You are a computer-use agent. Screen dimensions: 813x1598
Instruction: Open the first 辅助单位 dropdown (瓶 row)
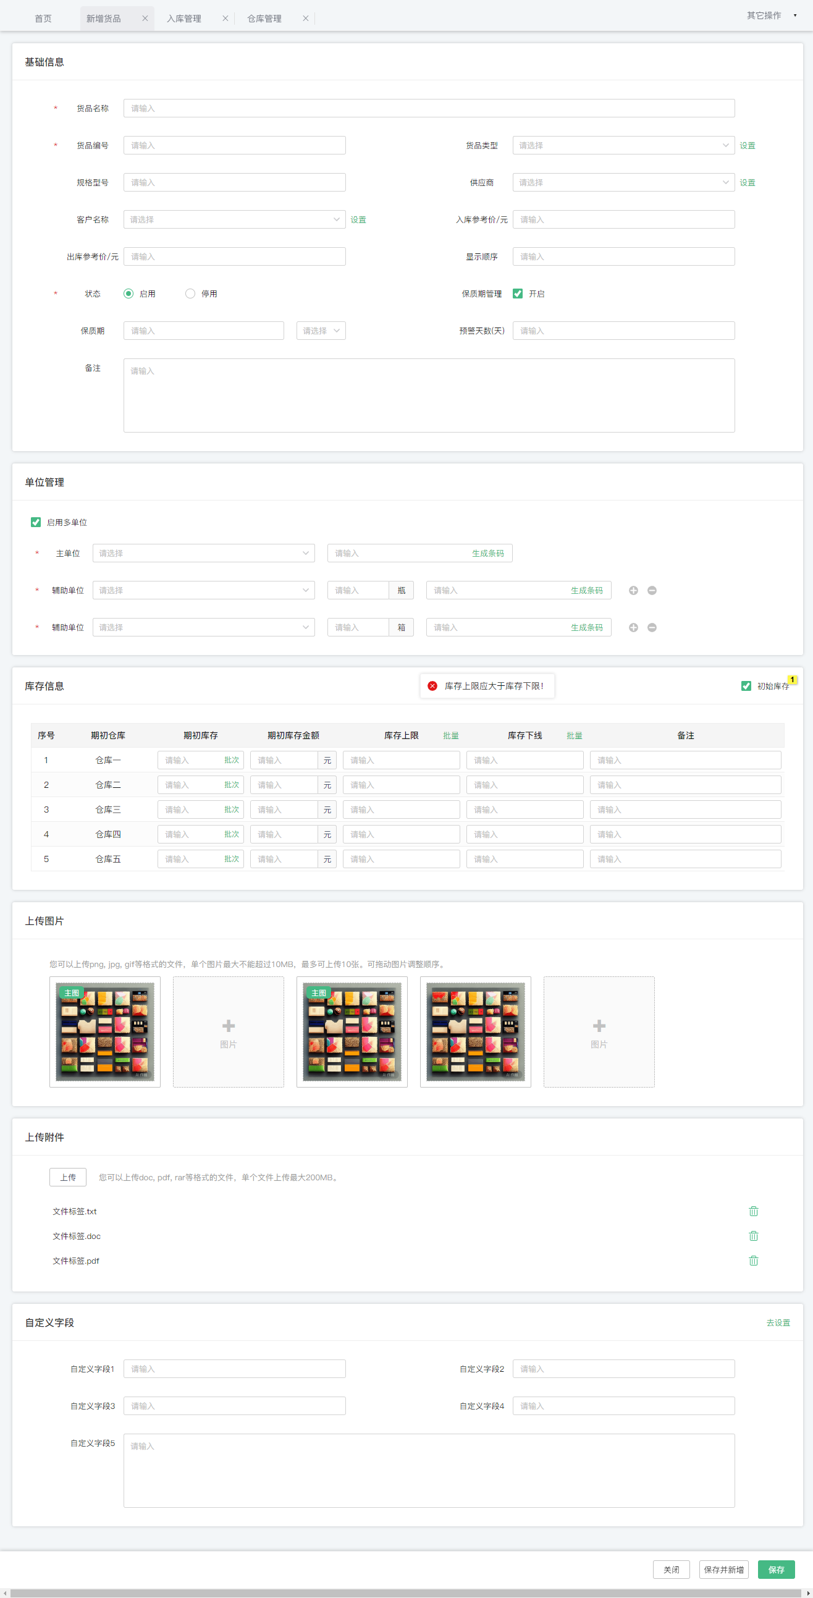coord(203,591)
